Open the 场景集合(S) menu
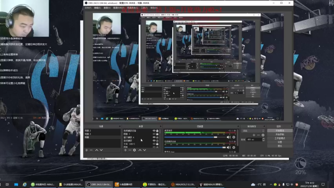The height and width of the screenshot is (188, 334). pos(132,8)
